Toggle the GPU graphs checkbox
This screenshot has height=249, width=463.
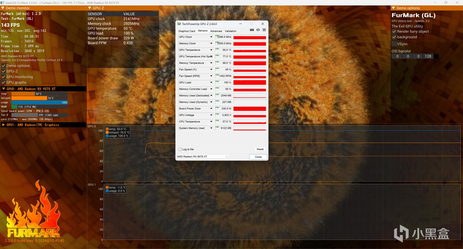tap(3, 83)
